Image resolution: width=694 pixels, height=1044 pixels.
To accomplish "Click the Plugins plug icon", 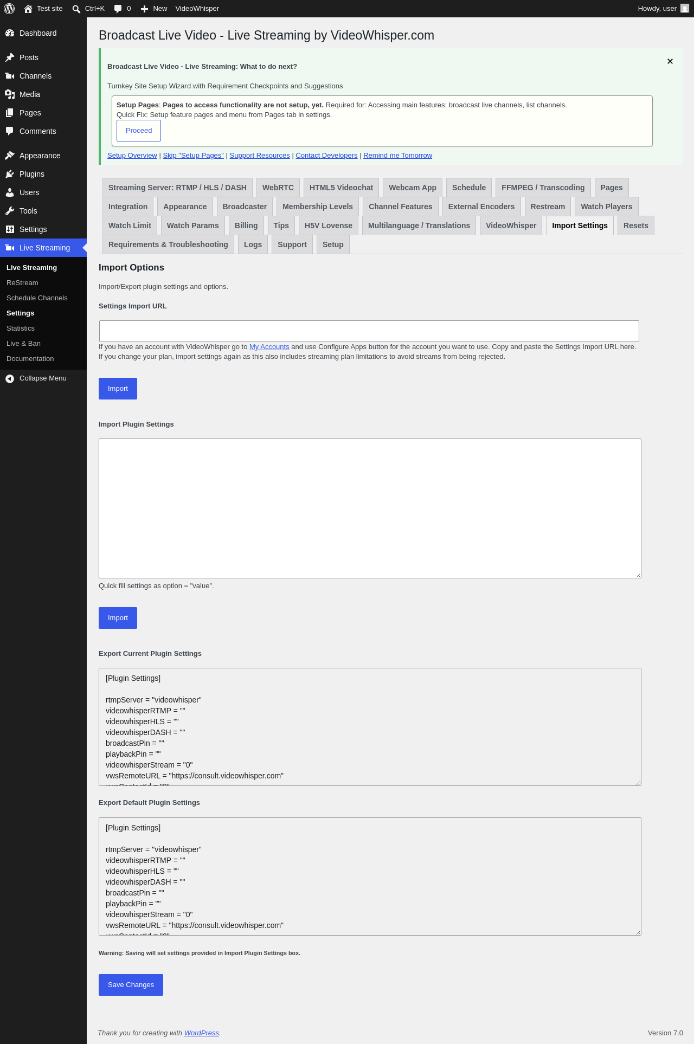I will pos(10,174).
